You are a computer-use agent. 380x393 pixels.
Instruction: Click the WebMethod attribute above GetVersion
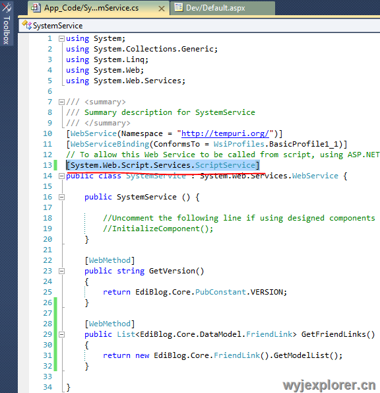tap(110, 260)
